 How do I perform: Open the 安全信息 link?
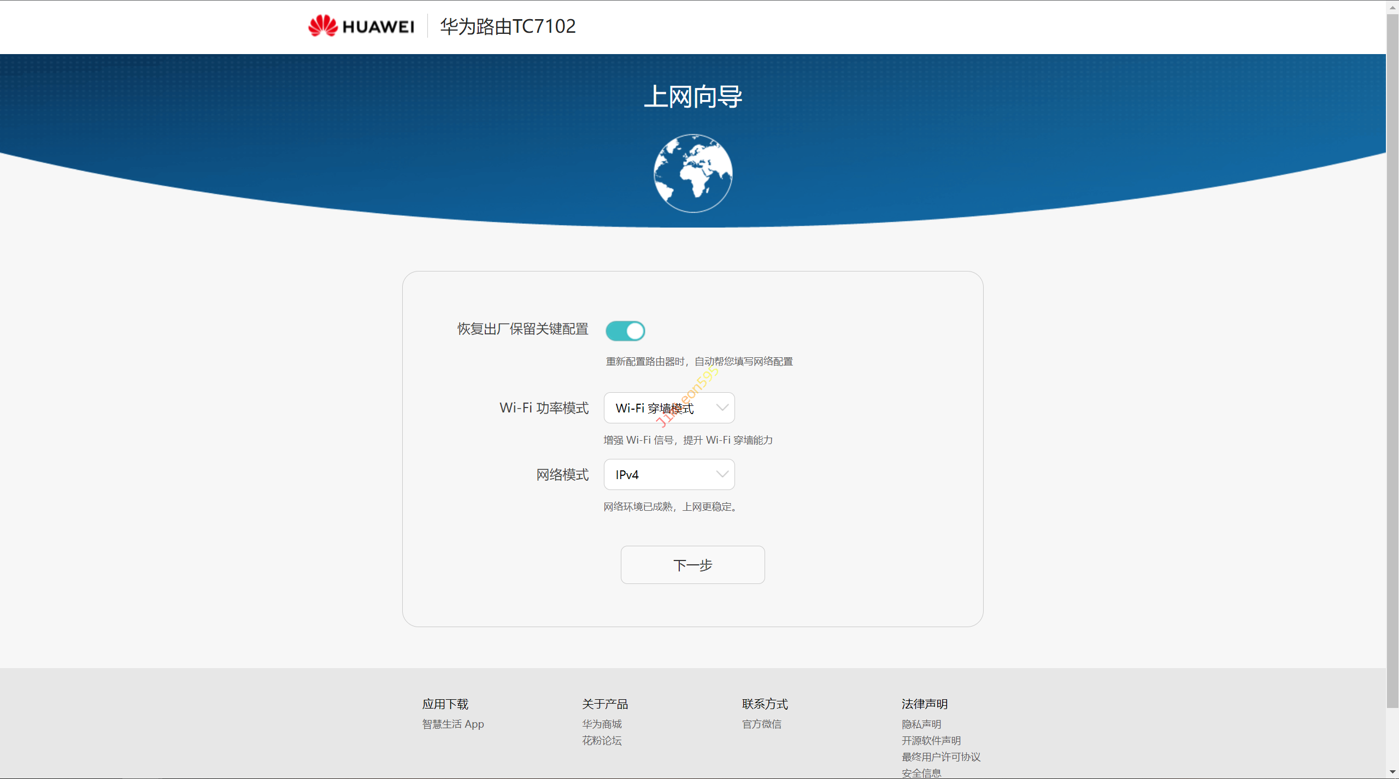click(x=921, y=773)
